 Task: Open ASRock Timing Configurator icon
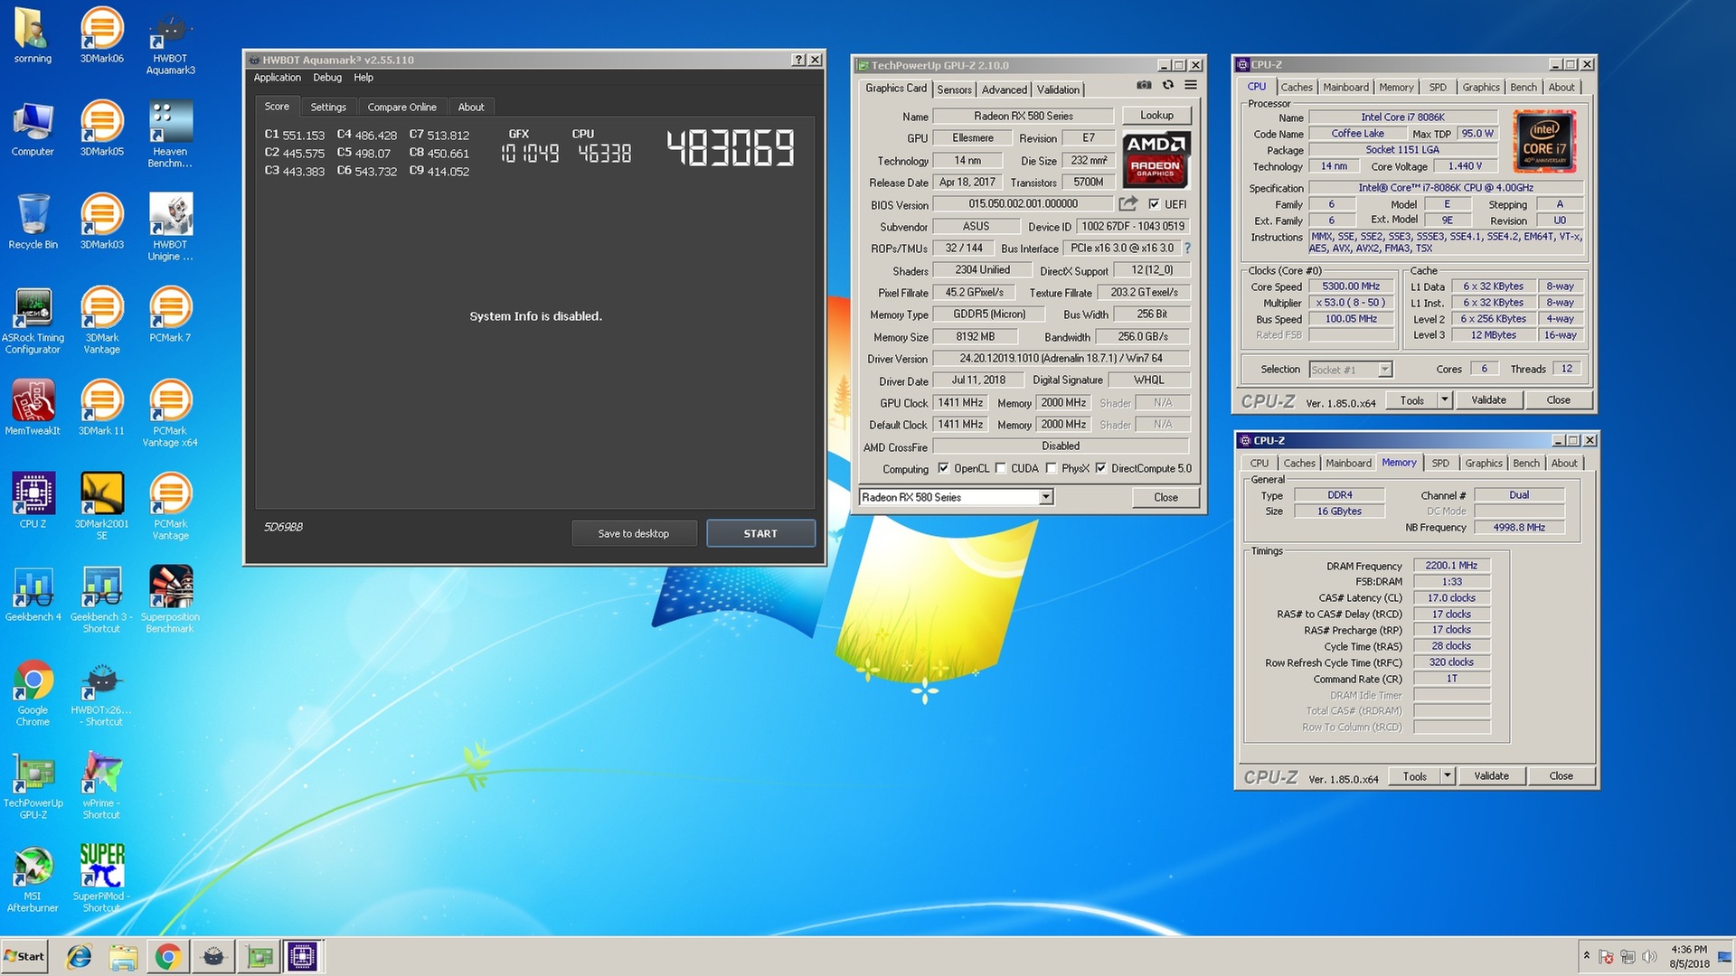coord(33,321)
